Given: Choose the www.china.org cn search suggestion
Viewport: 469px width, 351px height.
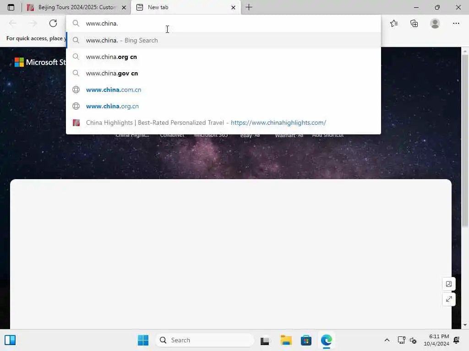Looking at the screenshot, I should [224, 57].
